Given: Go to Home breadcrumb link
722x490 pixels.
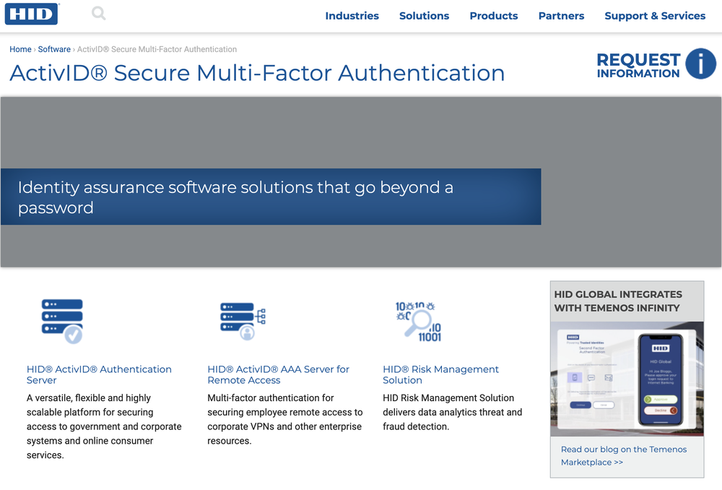Looking at the screenshot, I should coord(20,49).
